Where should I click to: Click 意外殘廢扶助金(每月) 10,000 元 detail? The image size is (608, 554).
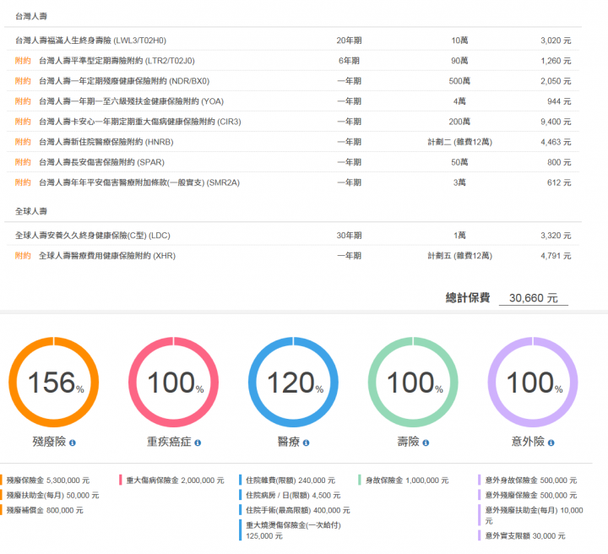pyautogui.click(x=535, y=515)
